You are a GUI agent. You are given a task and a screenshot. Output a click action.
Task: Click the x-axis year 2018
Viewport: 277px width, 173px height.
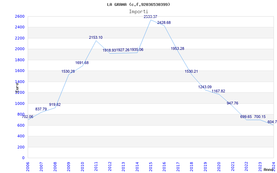[192, 166]
